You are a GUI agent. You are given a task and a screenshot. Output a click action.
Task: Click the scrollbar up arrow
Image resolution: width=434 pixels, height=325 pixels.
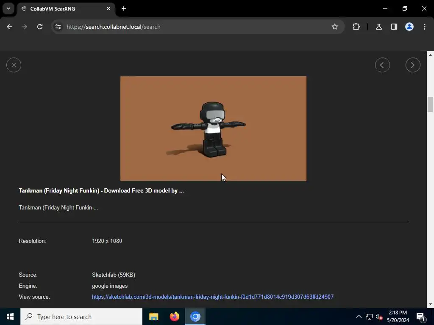430,55
